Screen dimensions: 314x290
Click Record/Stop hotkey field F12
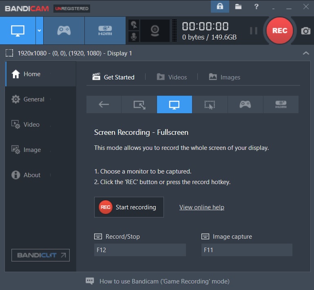point(140,250)
